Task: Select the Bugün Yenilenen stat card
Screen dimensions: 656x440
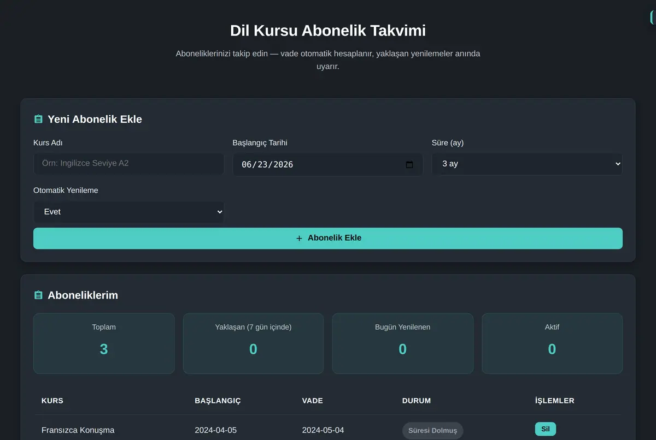Action: tap(402, 343)
